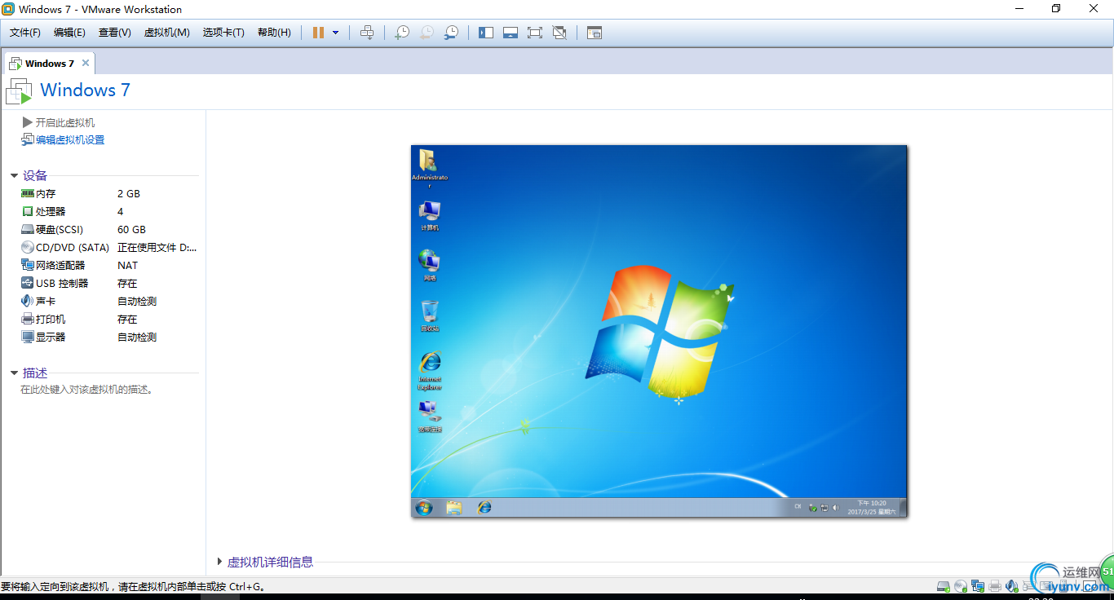Open the power options dropdown arrow beside pause
The height and width of the screenshot is (600, 1114).
[335, 33]
